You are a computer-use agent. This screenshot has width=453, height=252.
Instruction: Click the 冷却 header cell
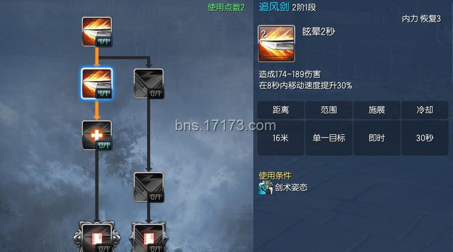425,110
